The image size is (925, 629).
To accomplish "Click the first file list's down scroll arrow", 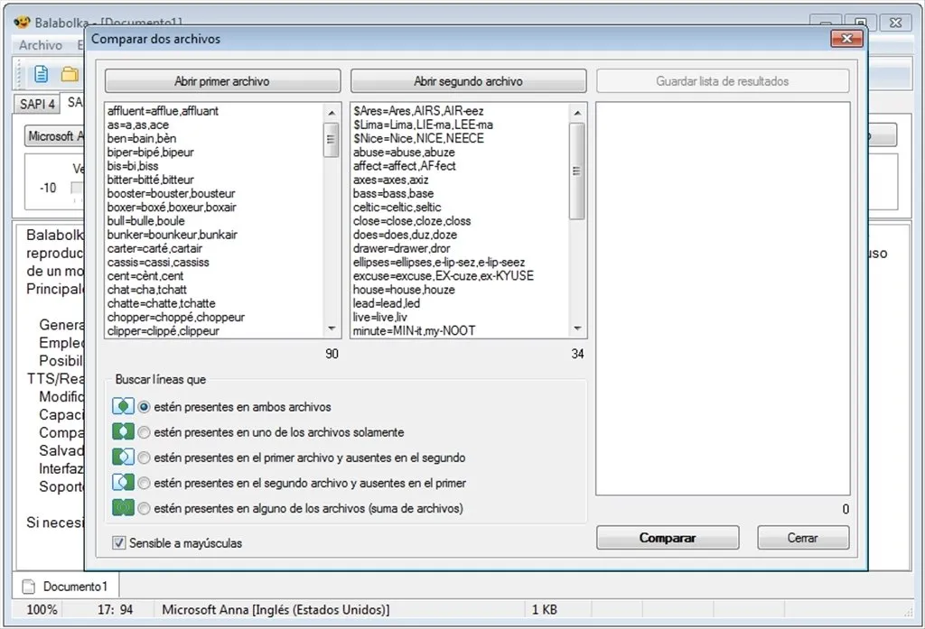I will click(x=332, y=329).
